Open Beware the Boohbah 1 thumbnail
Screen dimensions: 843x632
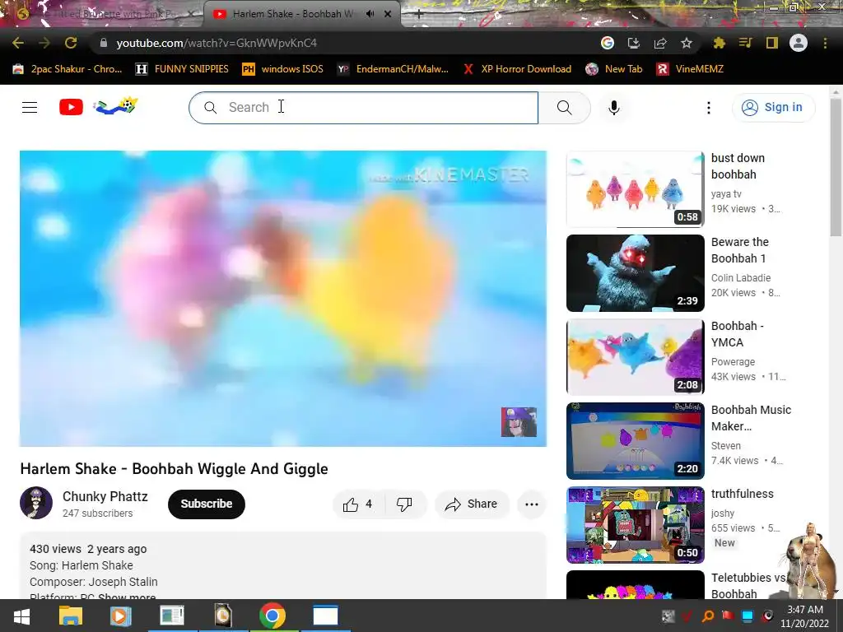635,273
